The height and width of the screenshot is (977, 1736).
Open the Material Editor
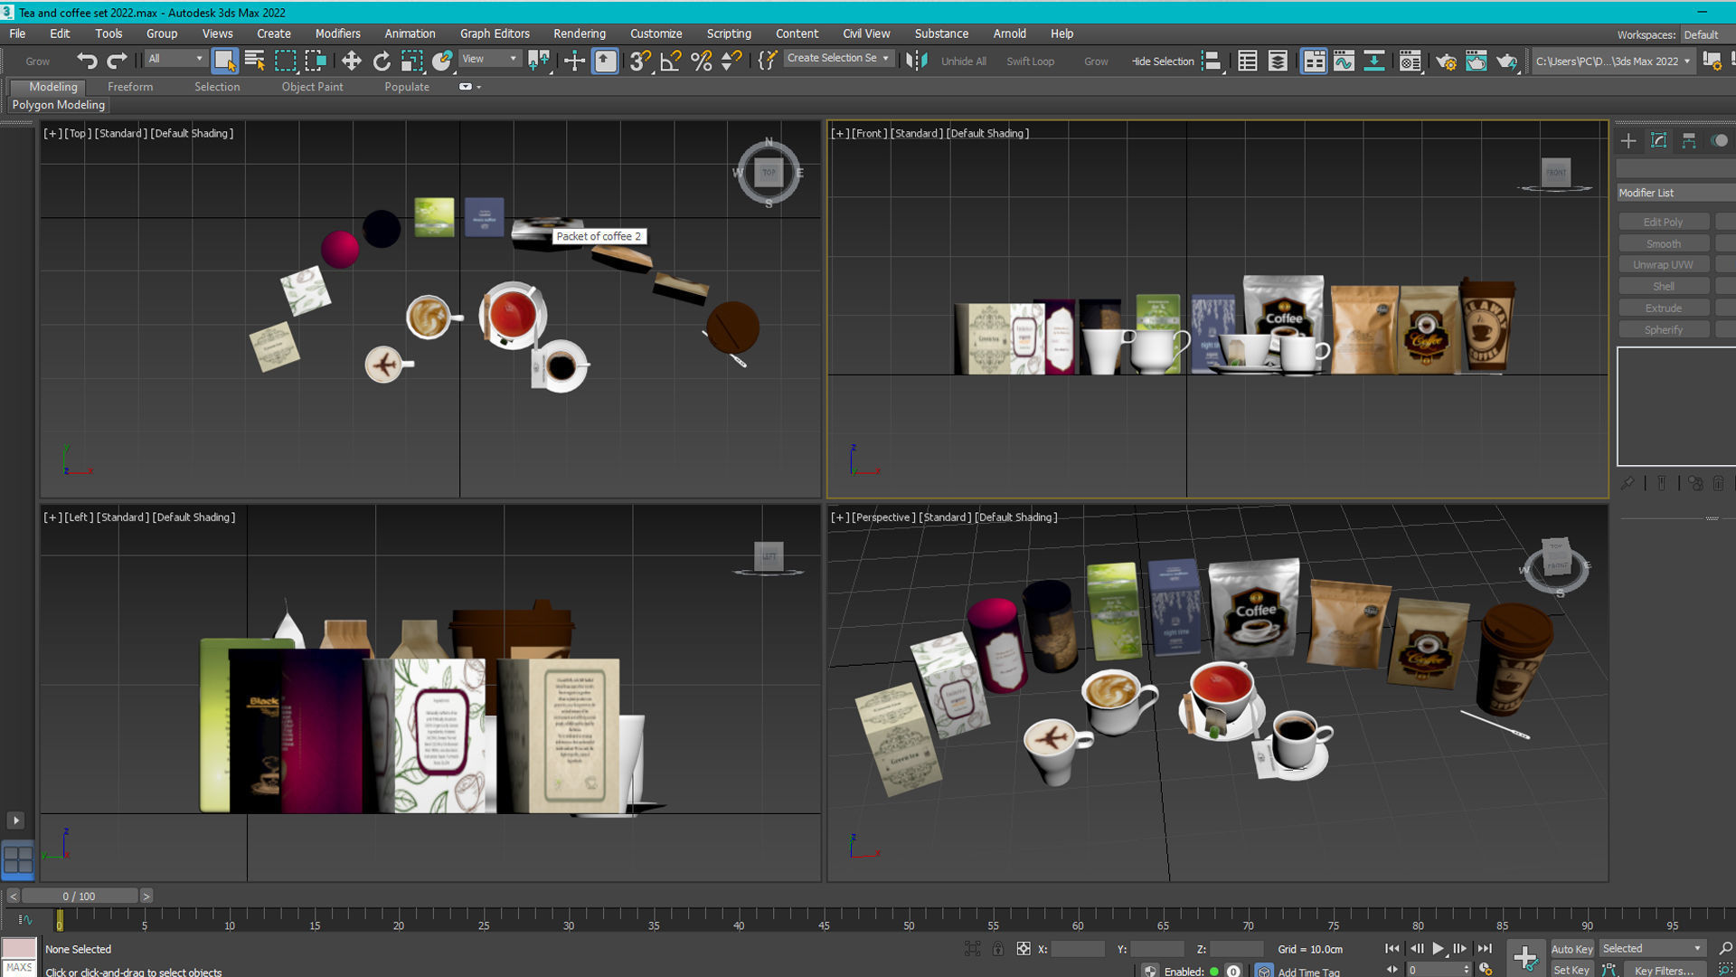tap(1410, 61)
